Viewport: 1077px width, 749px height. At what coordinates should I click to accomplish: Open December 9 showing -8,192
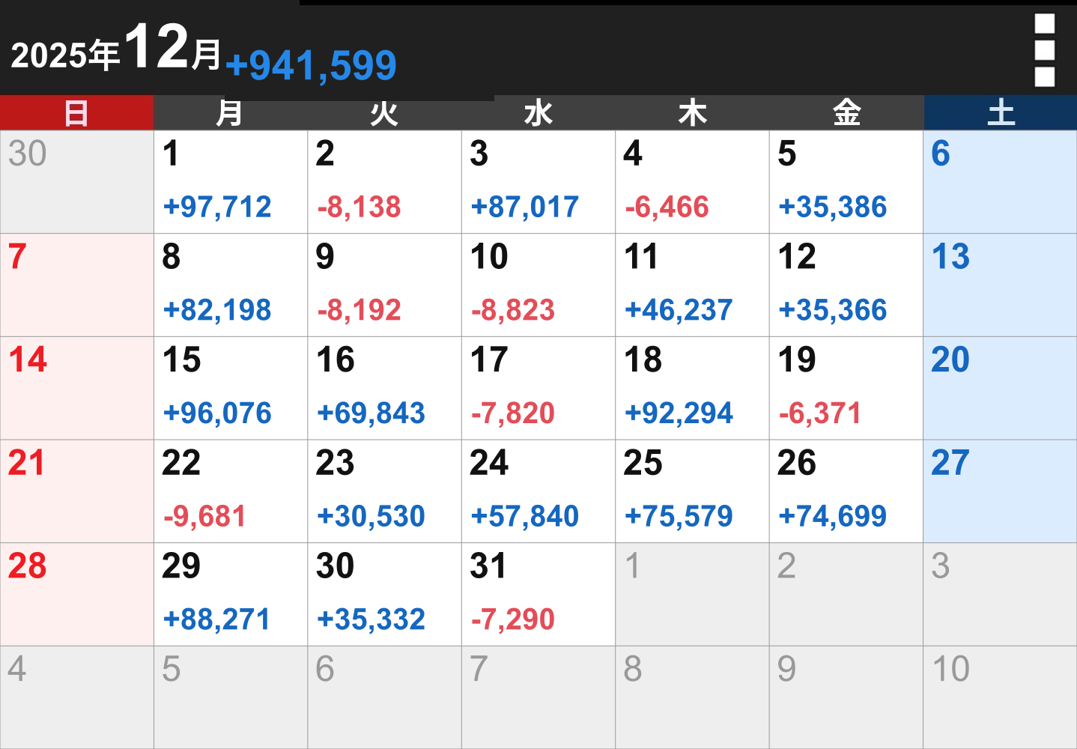click(x=385, y=285)
